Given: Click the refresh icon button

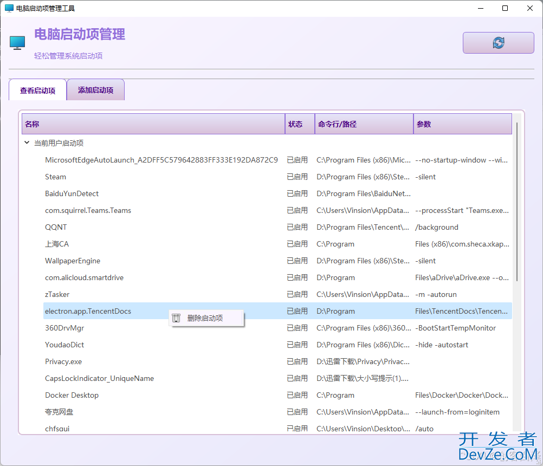Looking at the screenshot, I should 499,43.
